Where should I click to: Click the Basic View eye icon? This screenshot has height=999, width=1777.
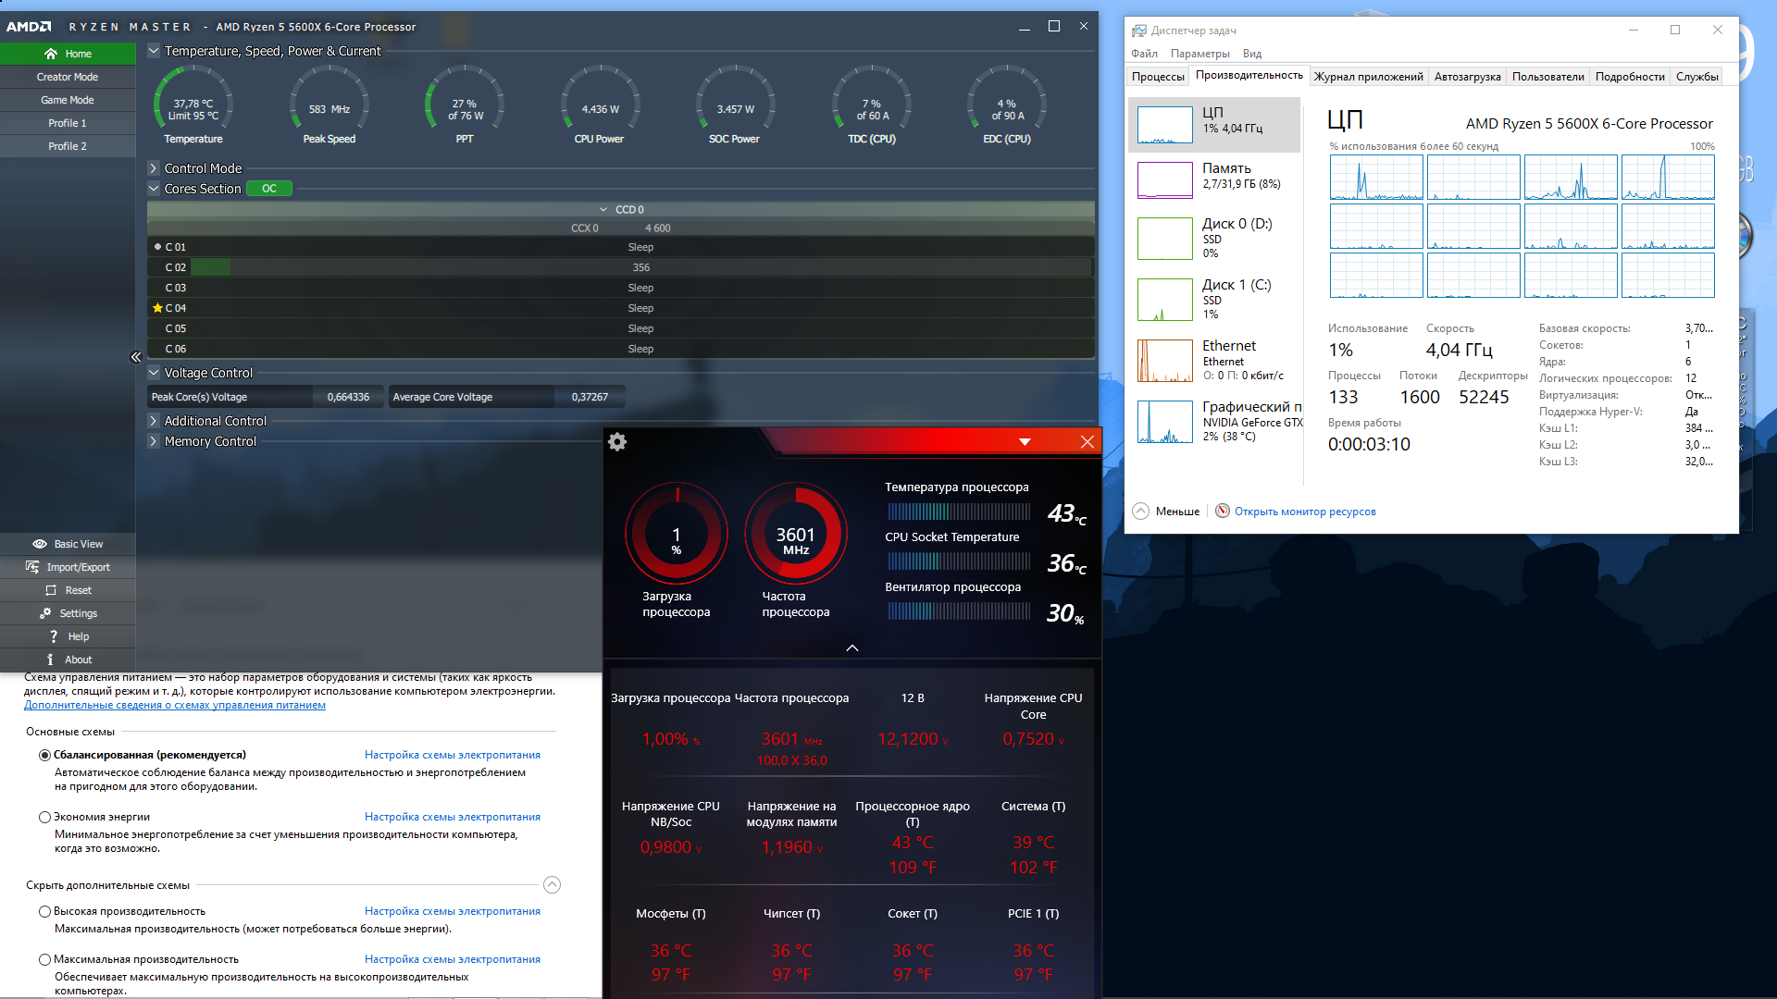point(40,544)
